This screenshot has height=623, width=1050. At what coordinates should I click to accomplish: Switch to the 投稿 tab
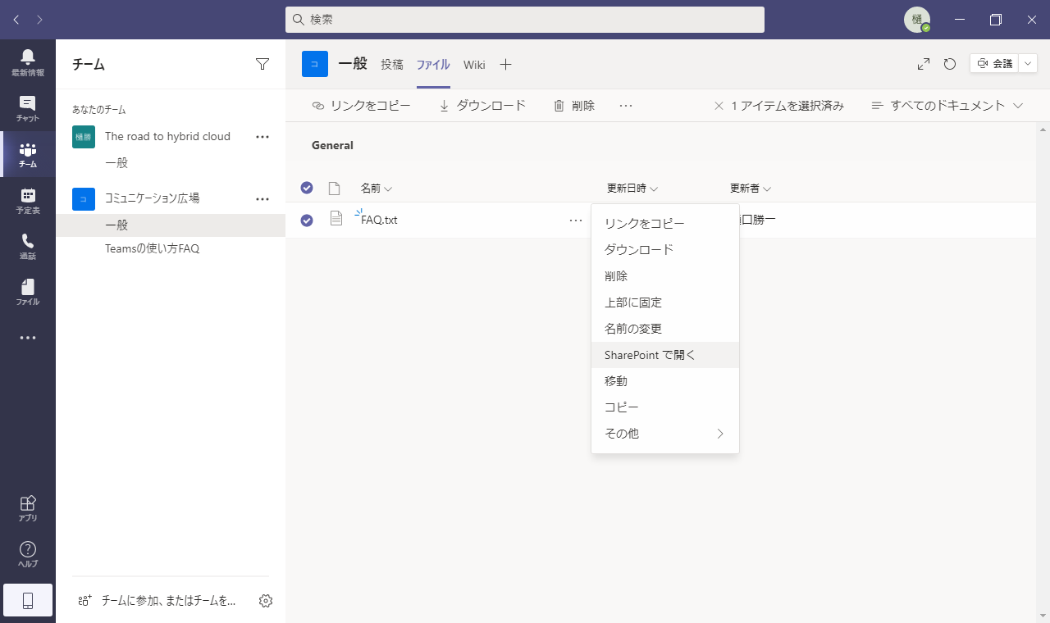(x=392, y=65)
